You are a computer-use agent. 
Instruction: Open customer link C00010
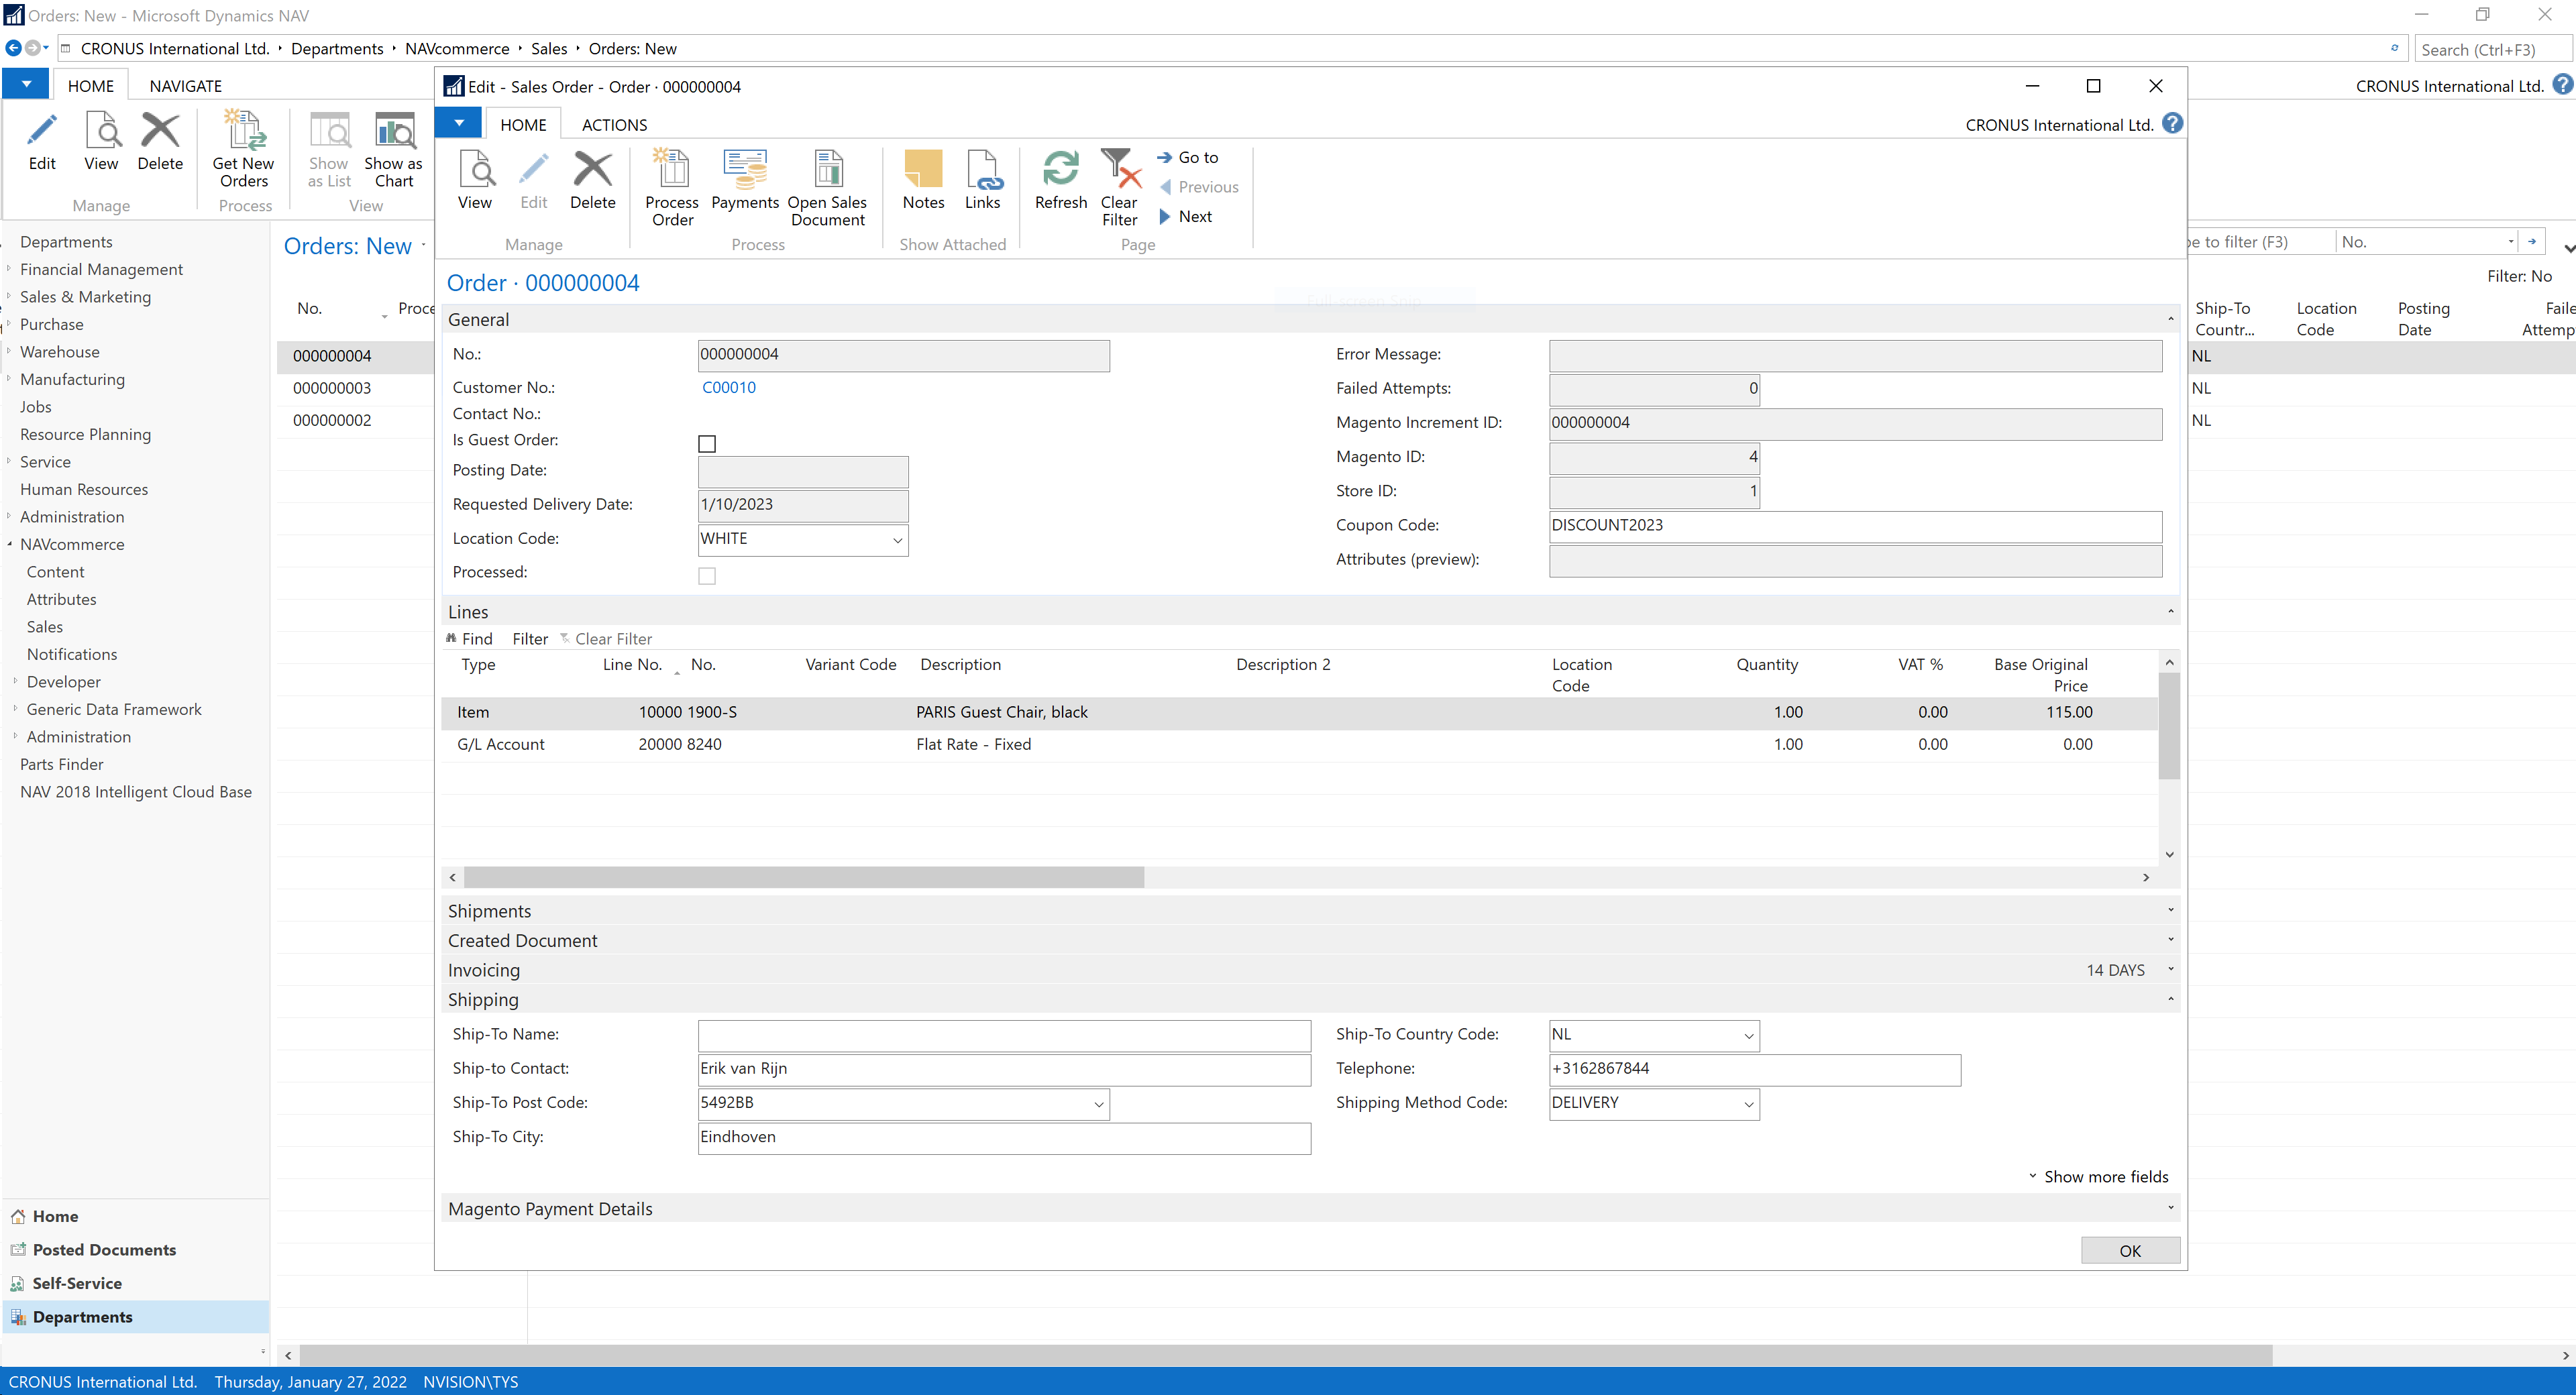(729, 387)
